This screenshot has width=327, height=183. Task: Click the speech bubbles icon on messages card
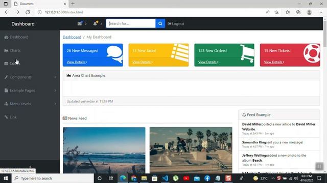(114, 54)
